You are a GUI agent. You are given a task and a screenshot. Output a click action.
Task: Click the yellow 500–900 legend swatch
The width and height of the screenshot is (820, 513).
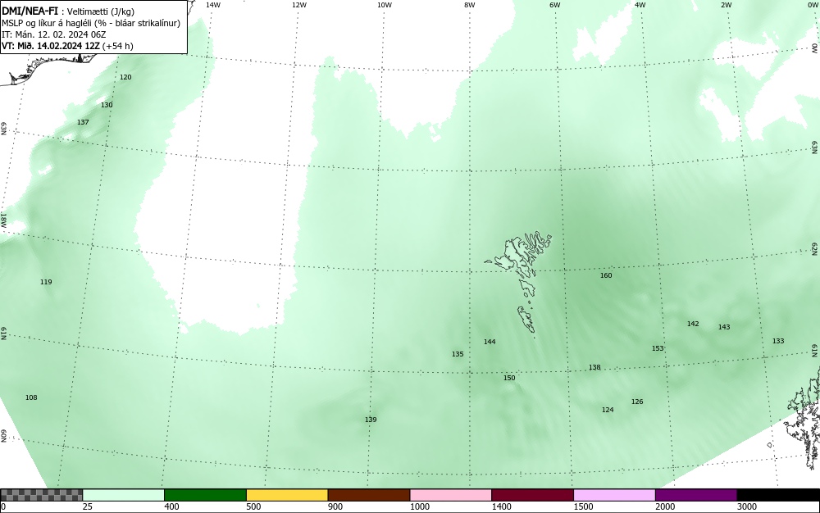tap(287, 495)
